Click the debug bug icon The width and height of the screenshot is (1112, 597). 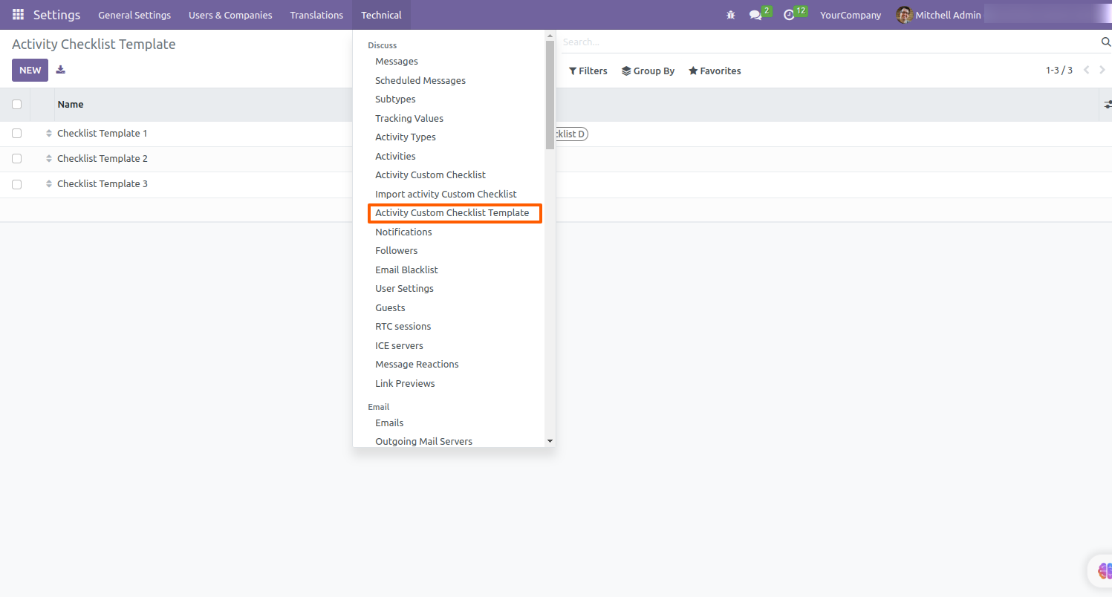click(731, 15)
